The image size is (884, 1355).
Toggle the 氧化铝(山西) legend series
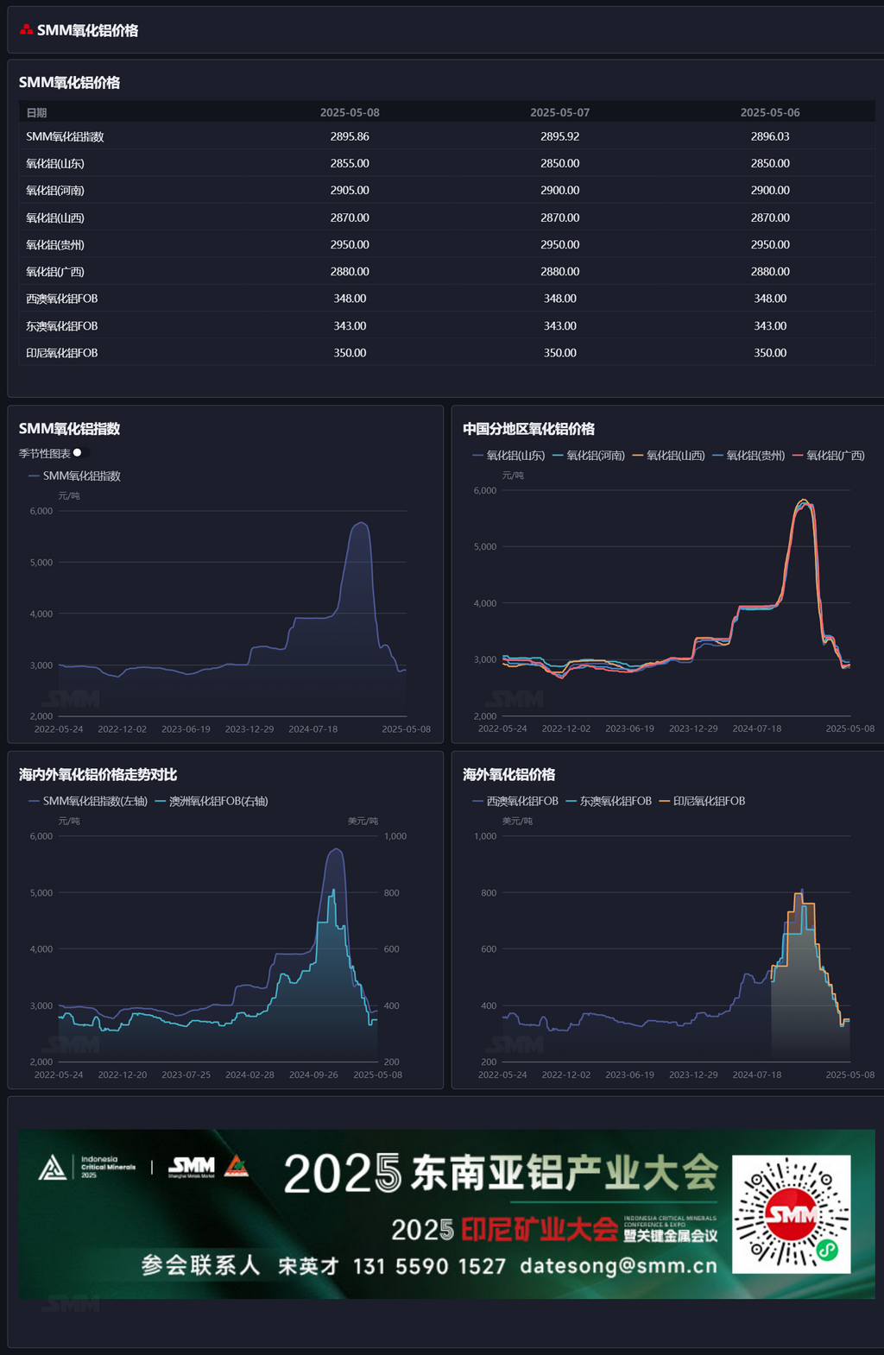[x=669, y=456]
